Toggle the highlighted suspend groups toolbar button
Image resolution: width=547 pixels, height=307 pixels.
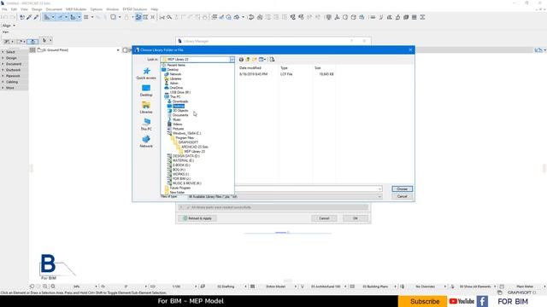tap(138, 17)
